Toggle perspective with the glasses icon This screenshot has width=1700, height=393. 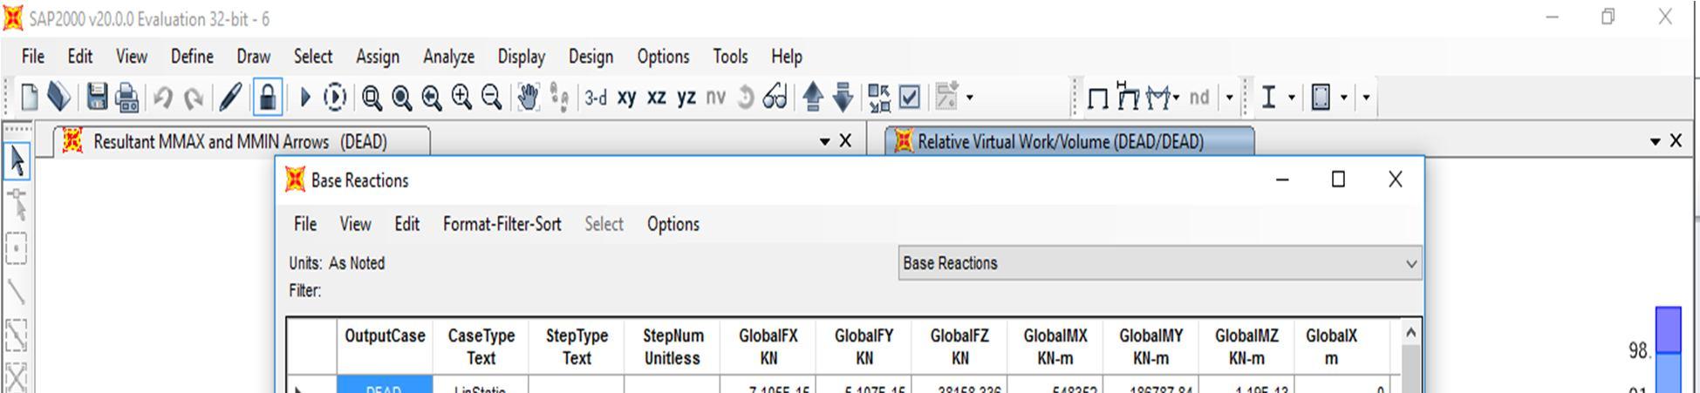[775, 97]
